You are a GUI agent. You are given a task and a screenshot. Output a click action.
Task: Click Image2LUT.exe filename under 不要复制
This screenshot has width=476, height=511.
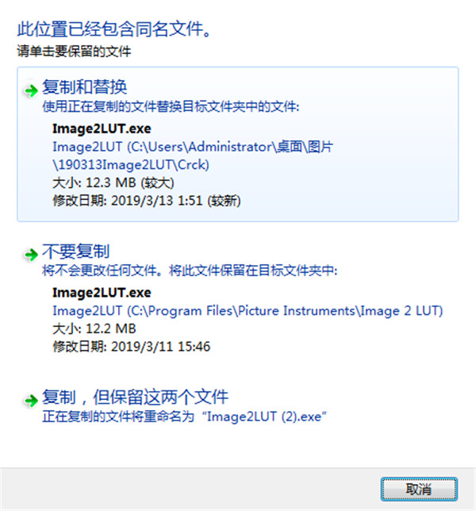click(102, 293)
